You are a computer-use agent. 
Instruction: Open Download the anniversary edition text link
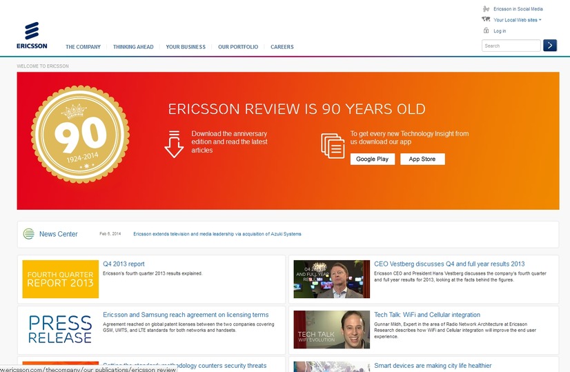229,141
